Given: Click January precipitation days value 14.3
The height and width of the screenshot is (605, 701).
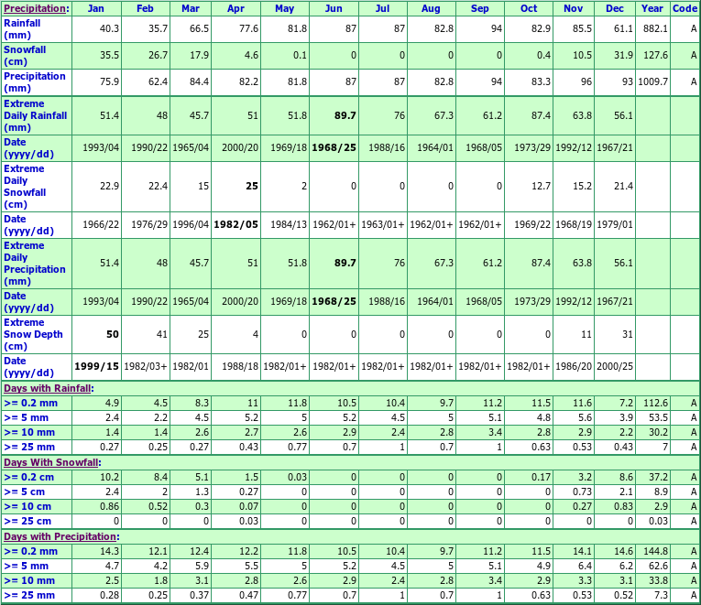Looking at the screenshot, I should point(109,551).
